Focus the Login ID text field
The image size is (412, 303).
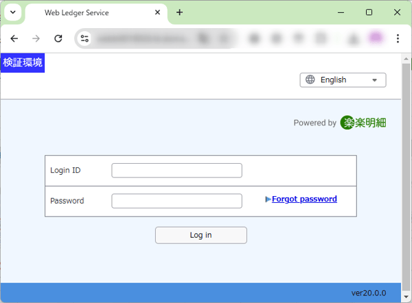[x=176, y=171]
